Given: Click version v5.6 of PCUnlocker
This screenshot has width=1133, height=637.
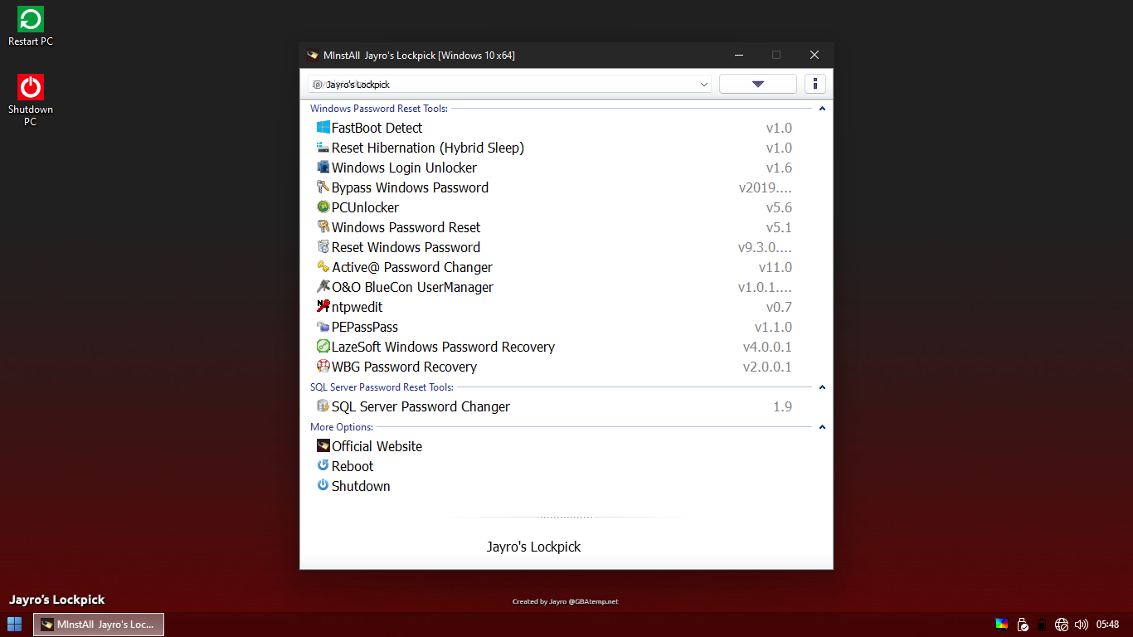Looking at the screenshot, I should point(779,207).
